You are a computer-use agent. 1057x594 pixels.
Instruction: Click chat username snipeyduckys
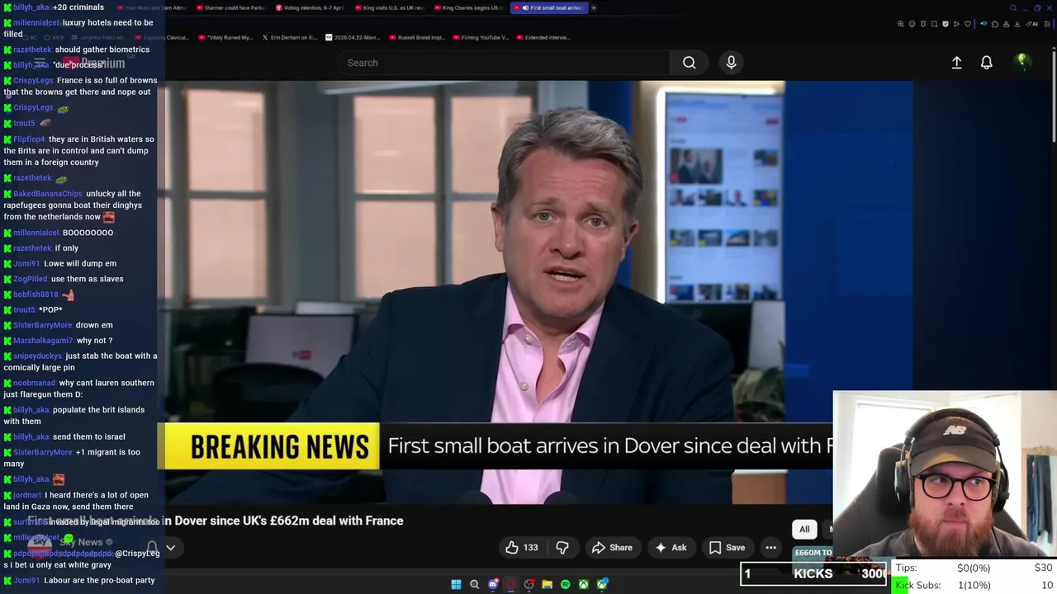click(x=37, y=356)
